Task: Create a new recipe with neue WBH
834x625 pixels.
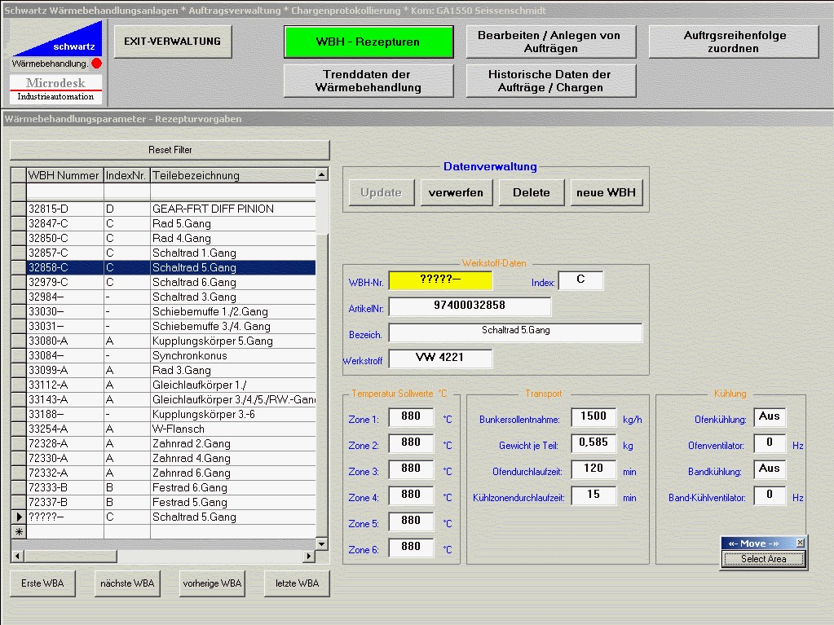Action: tap(607, 193)
